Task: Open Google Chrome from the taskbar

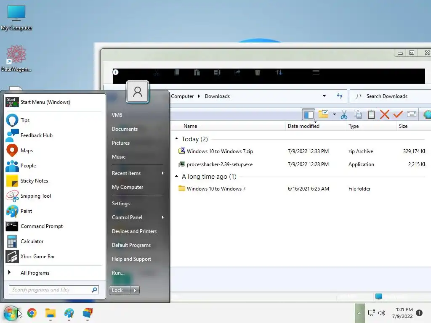Action: click(32, 313)
